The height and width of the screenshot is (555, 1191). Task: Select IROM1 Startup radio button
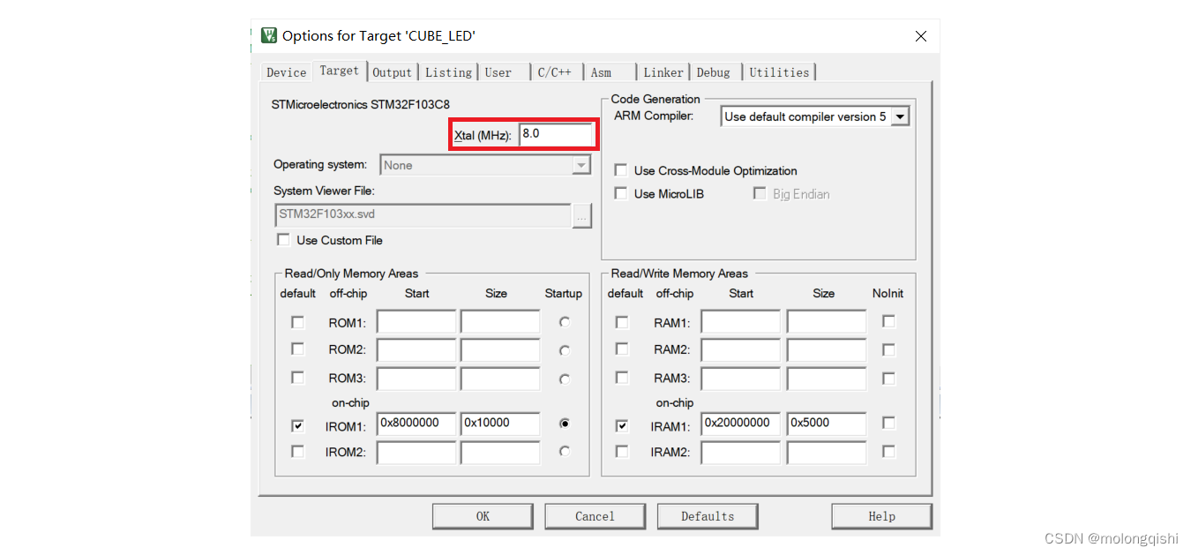(564, 424)
